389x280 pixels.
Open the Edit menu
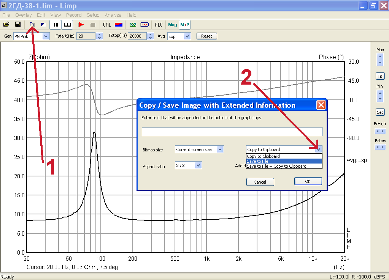41,15
